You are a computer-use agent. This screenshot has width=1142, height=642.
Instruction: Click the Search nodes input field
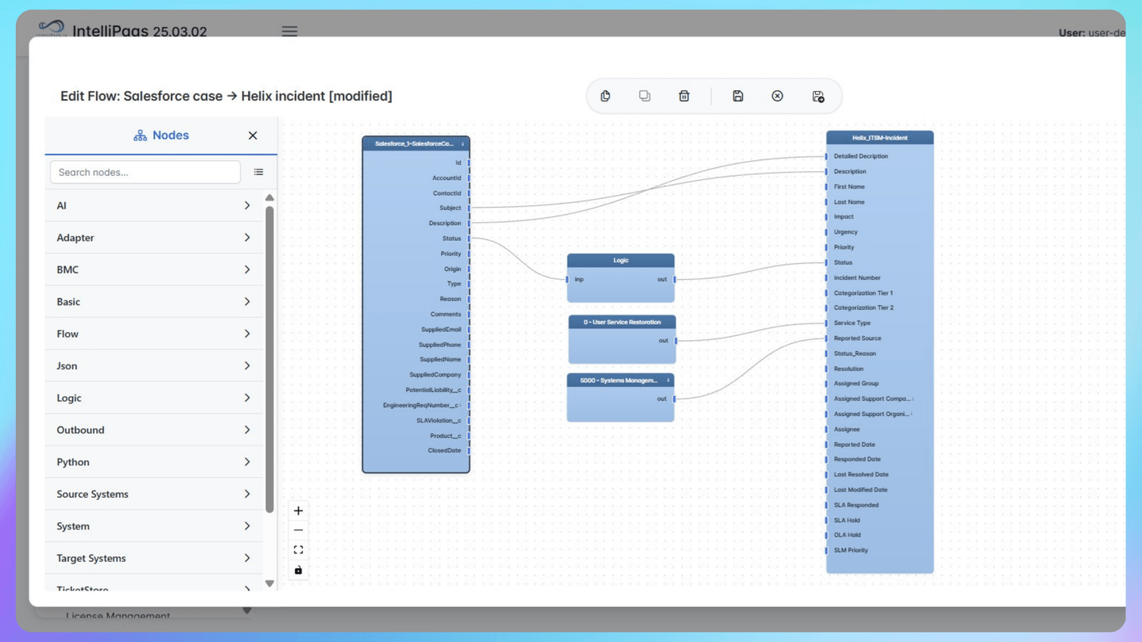point(145,172)
